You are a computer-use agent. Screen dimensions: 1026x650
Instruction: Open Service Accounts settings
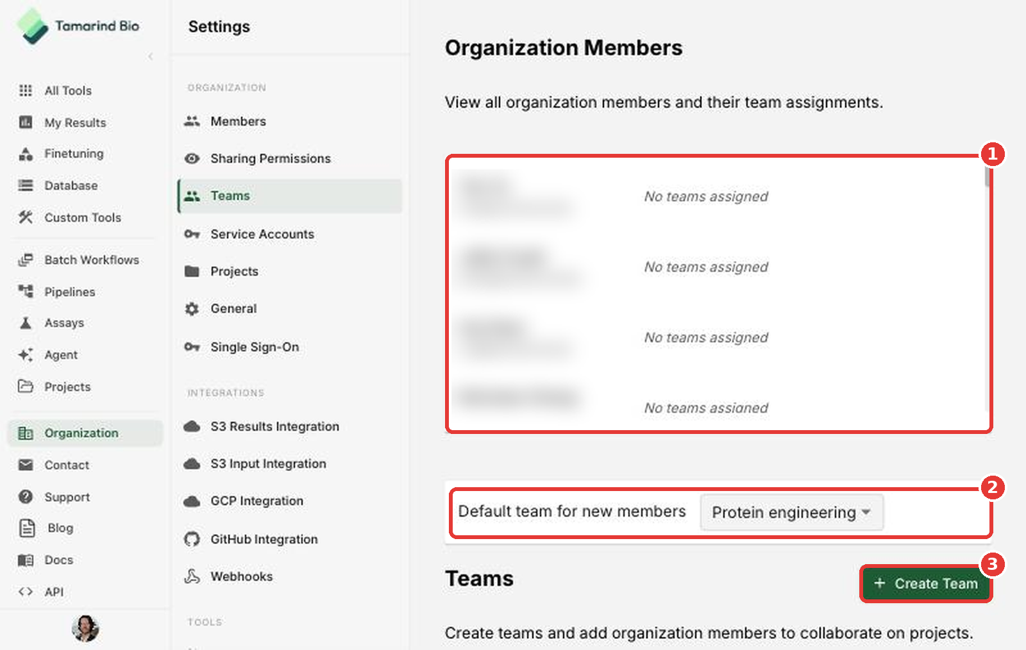[290, 234]
